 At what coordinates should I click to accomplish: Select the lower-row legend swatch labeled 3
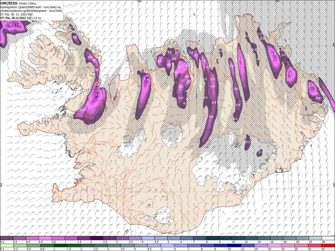pyautogui.click(x=114, y=246)
